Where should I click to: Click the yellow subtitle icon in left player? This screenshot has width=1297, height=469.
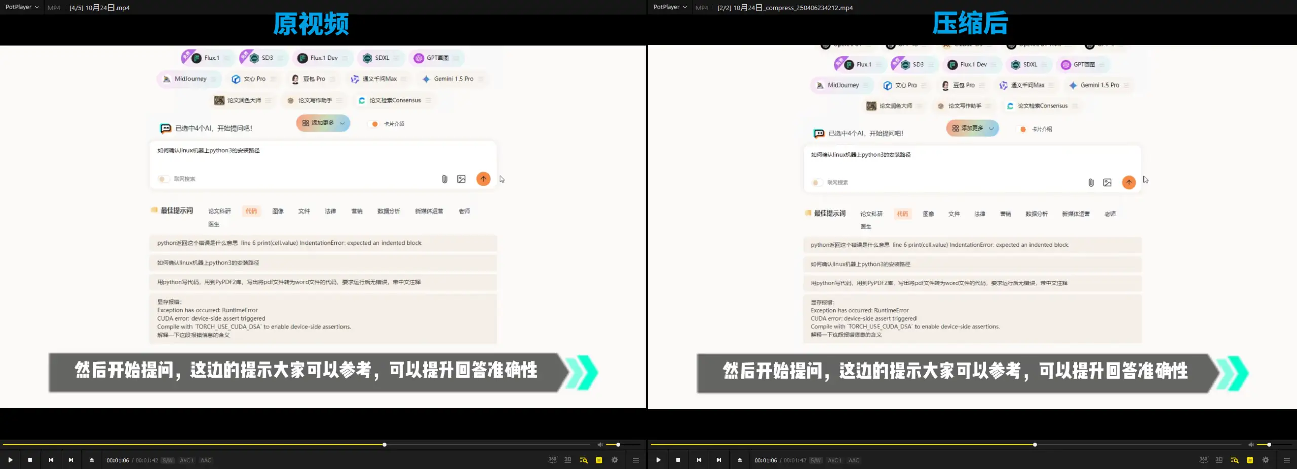[599, 460]
